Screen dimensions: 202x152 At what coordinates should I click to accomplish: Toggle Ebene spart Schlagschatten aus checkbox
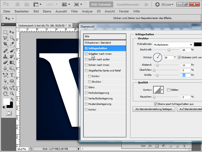coord(156,104)
